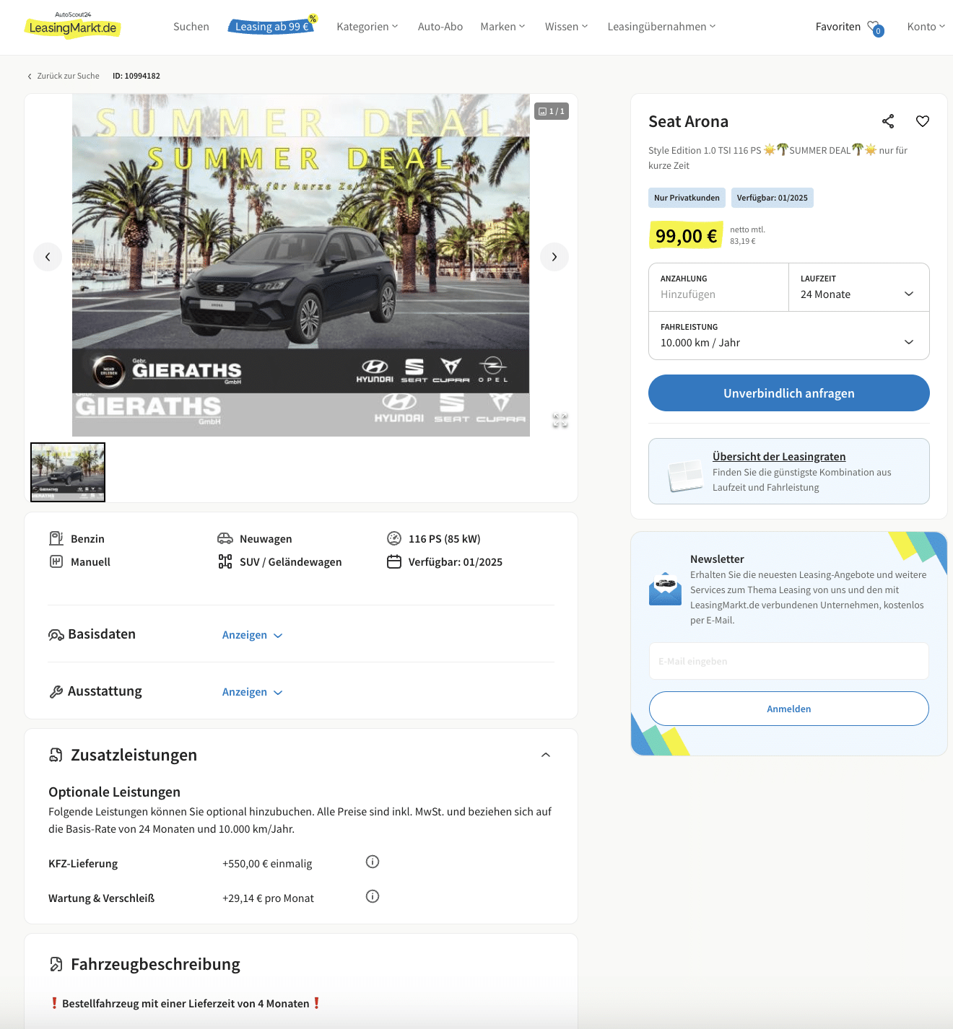Open Favoriten heart icon in header
This screenshot has width=953, height=1029.
tap(875, 27)
